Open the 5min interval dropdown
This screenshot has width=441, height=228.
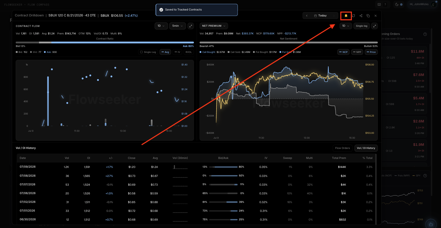[x=177, y=26]
